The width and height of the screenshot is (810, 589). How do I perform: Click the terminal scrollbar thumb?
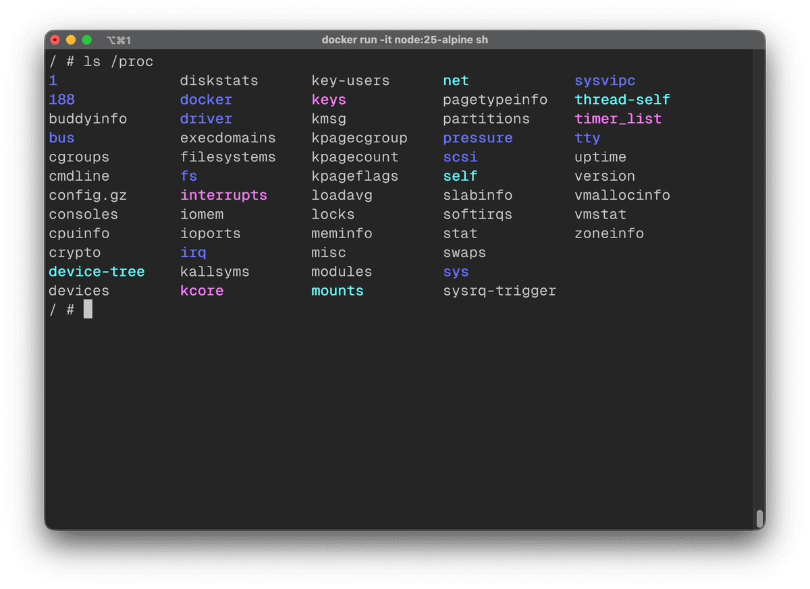click(x=759, y=518)
